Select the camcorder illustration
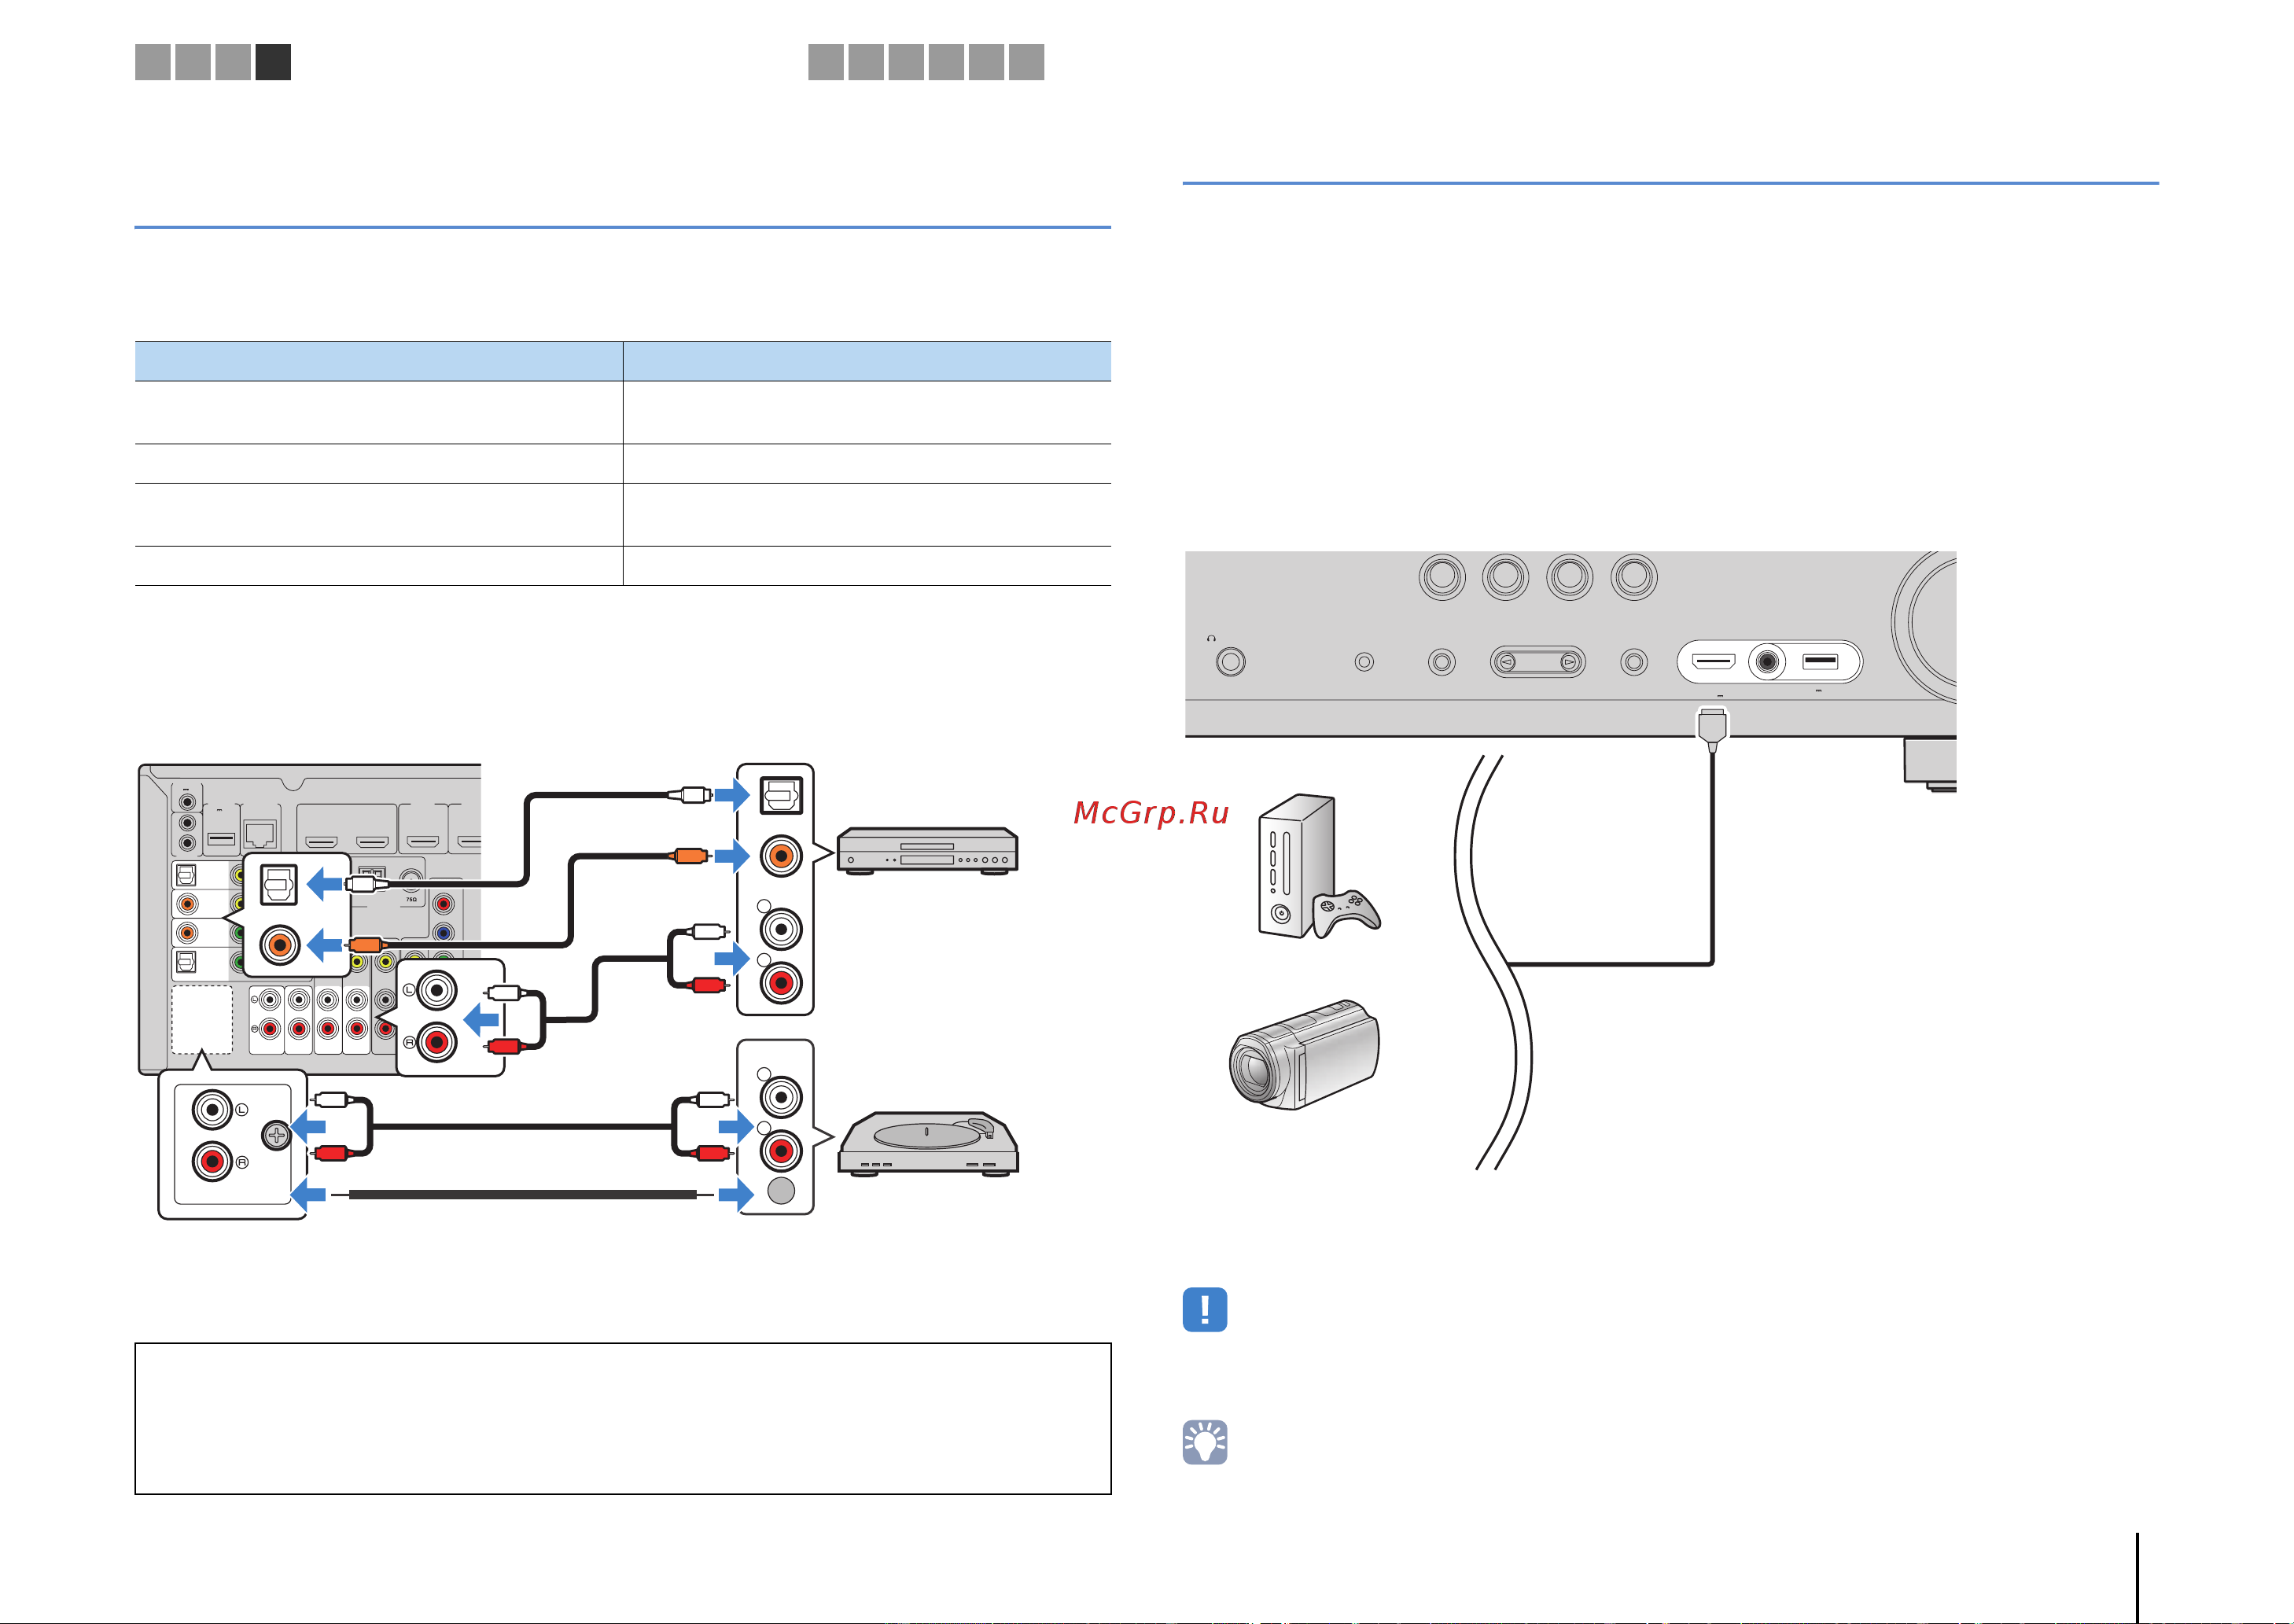The width and height of the screenshot is (2294, 1624). [1304, 1054]
